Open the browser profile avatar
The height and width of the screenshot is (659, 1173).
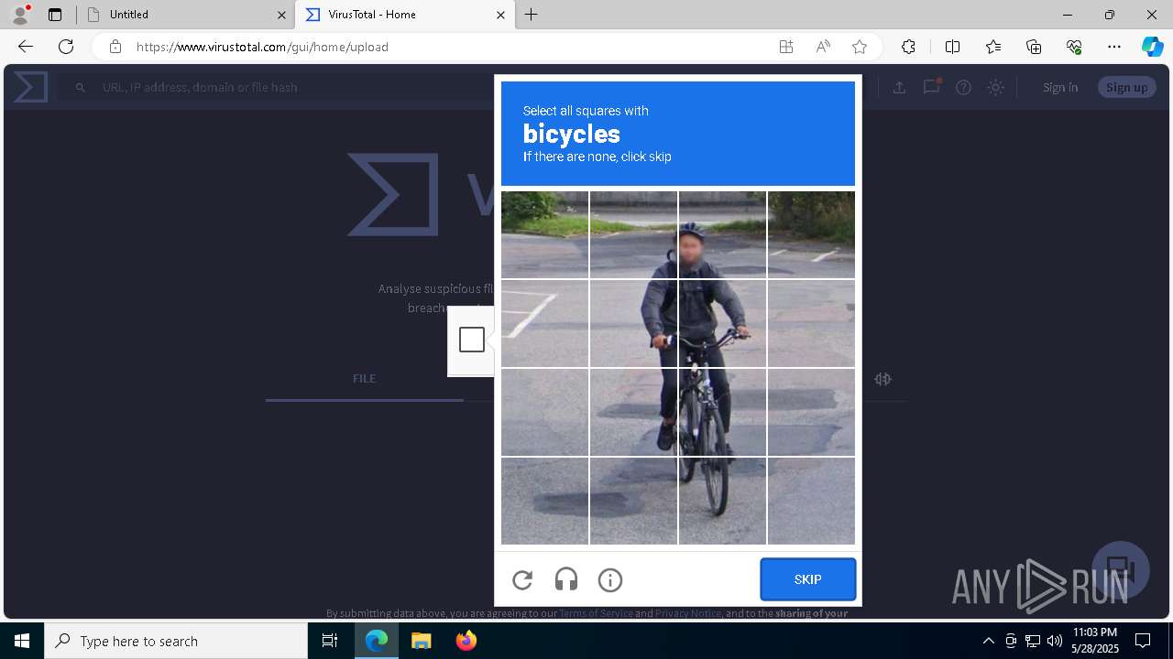20,15
